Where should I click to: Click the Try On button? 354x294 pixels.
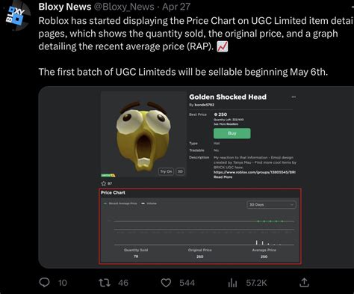coord(166,171)
